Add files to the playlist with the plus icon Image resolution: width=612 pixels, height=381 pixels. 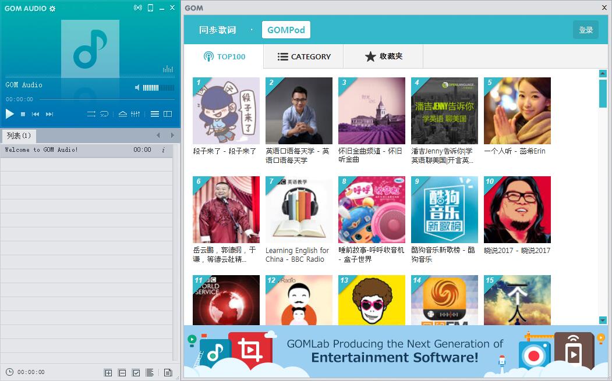pyautogui.click(x=108, y=373)
